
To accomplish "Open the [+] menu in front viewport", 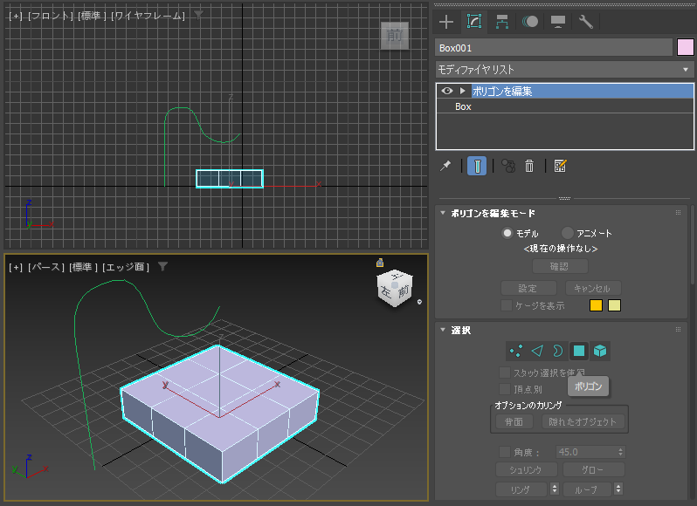I will (16, 16).
